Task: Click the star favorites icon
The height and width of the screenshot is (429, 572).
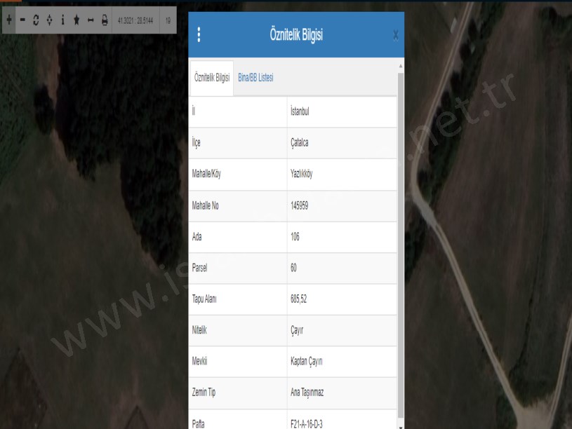Action: [77, 21]
